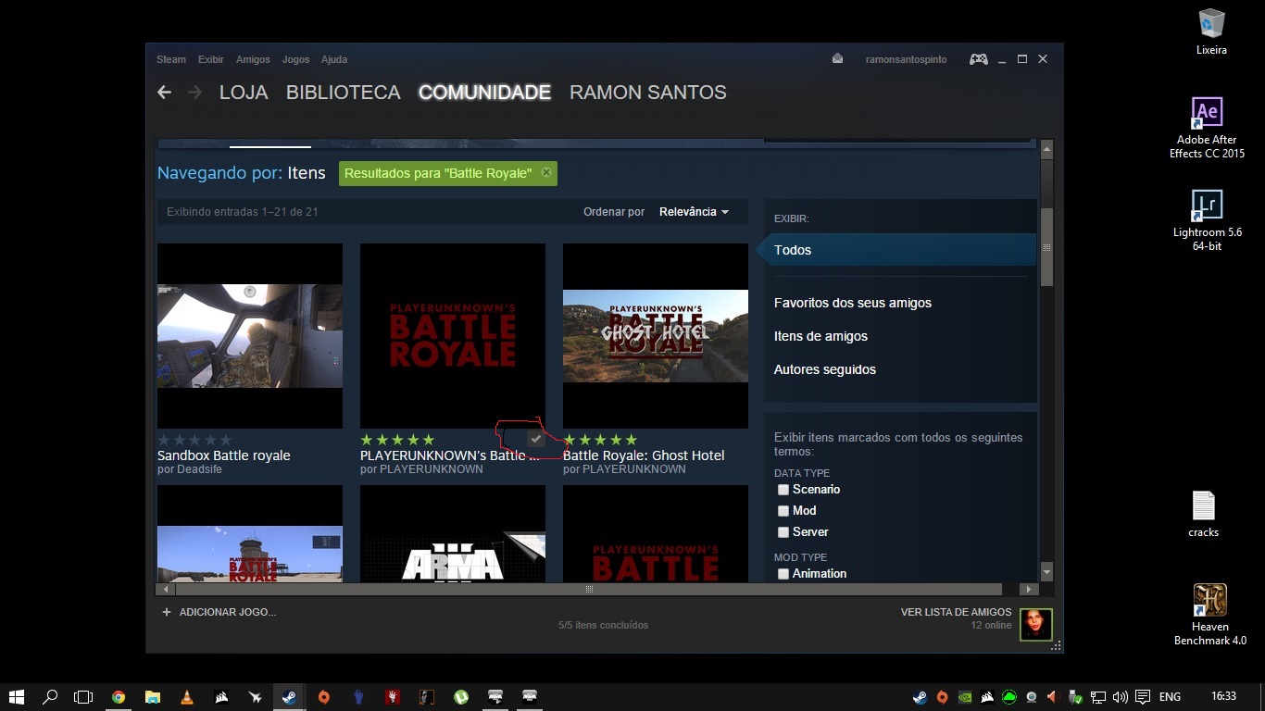This screenshot has height=711, width=1265.
Task: Open the Jogos menu
Action: [295, 59]
